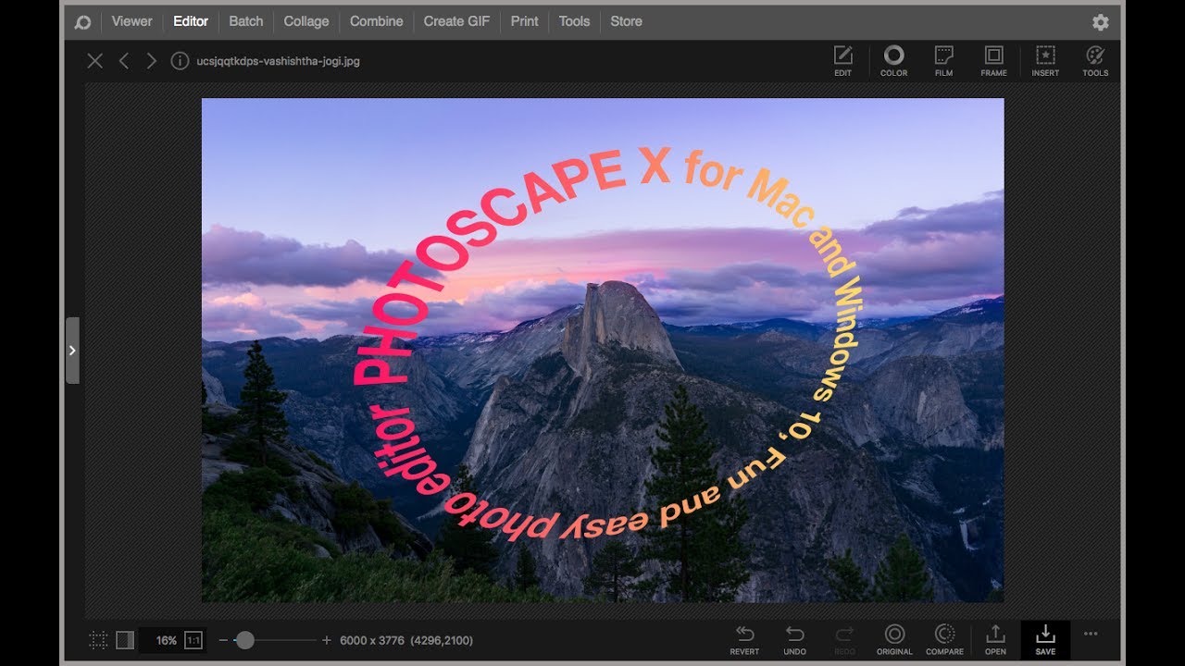Undo the last action
This screenshot has height=666, width=1185.
click(794, 640)
